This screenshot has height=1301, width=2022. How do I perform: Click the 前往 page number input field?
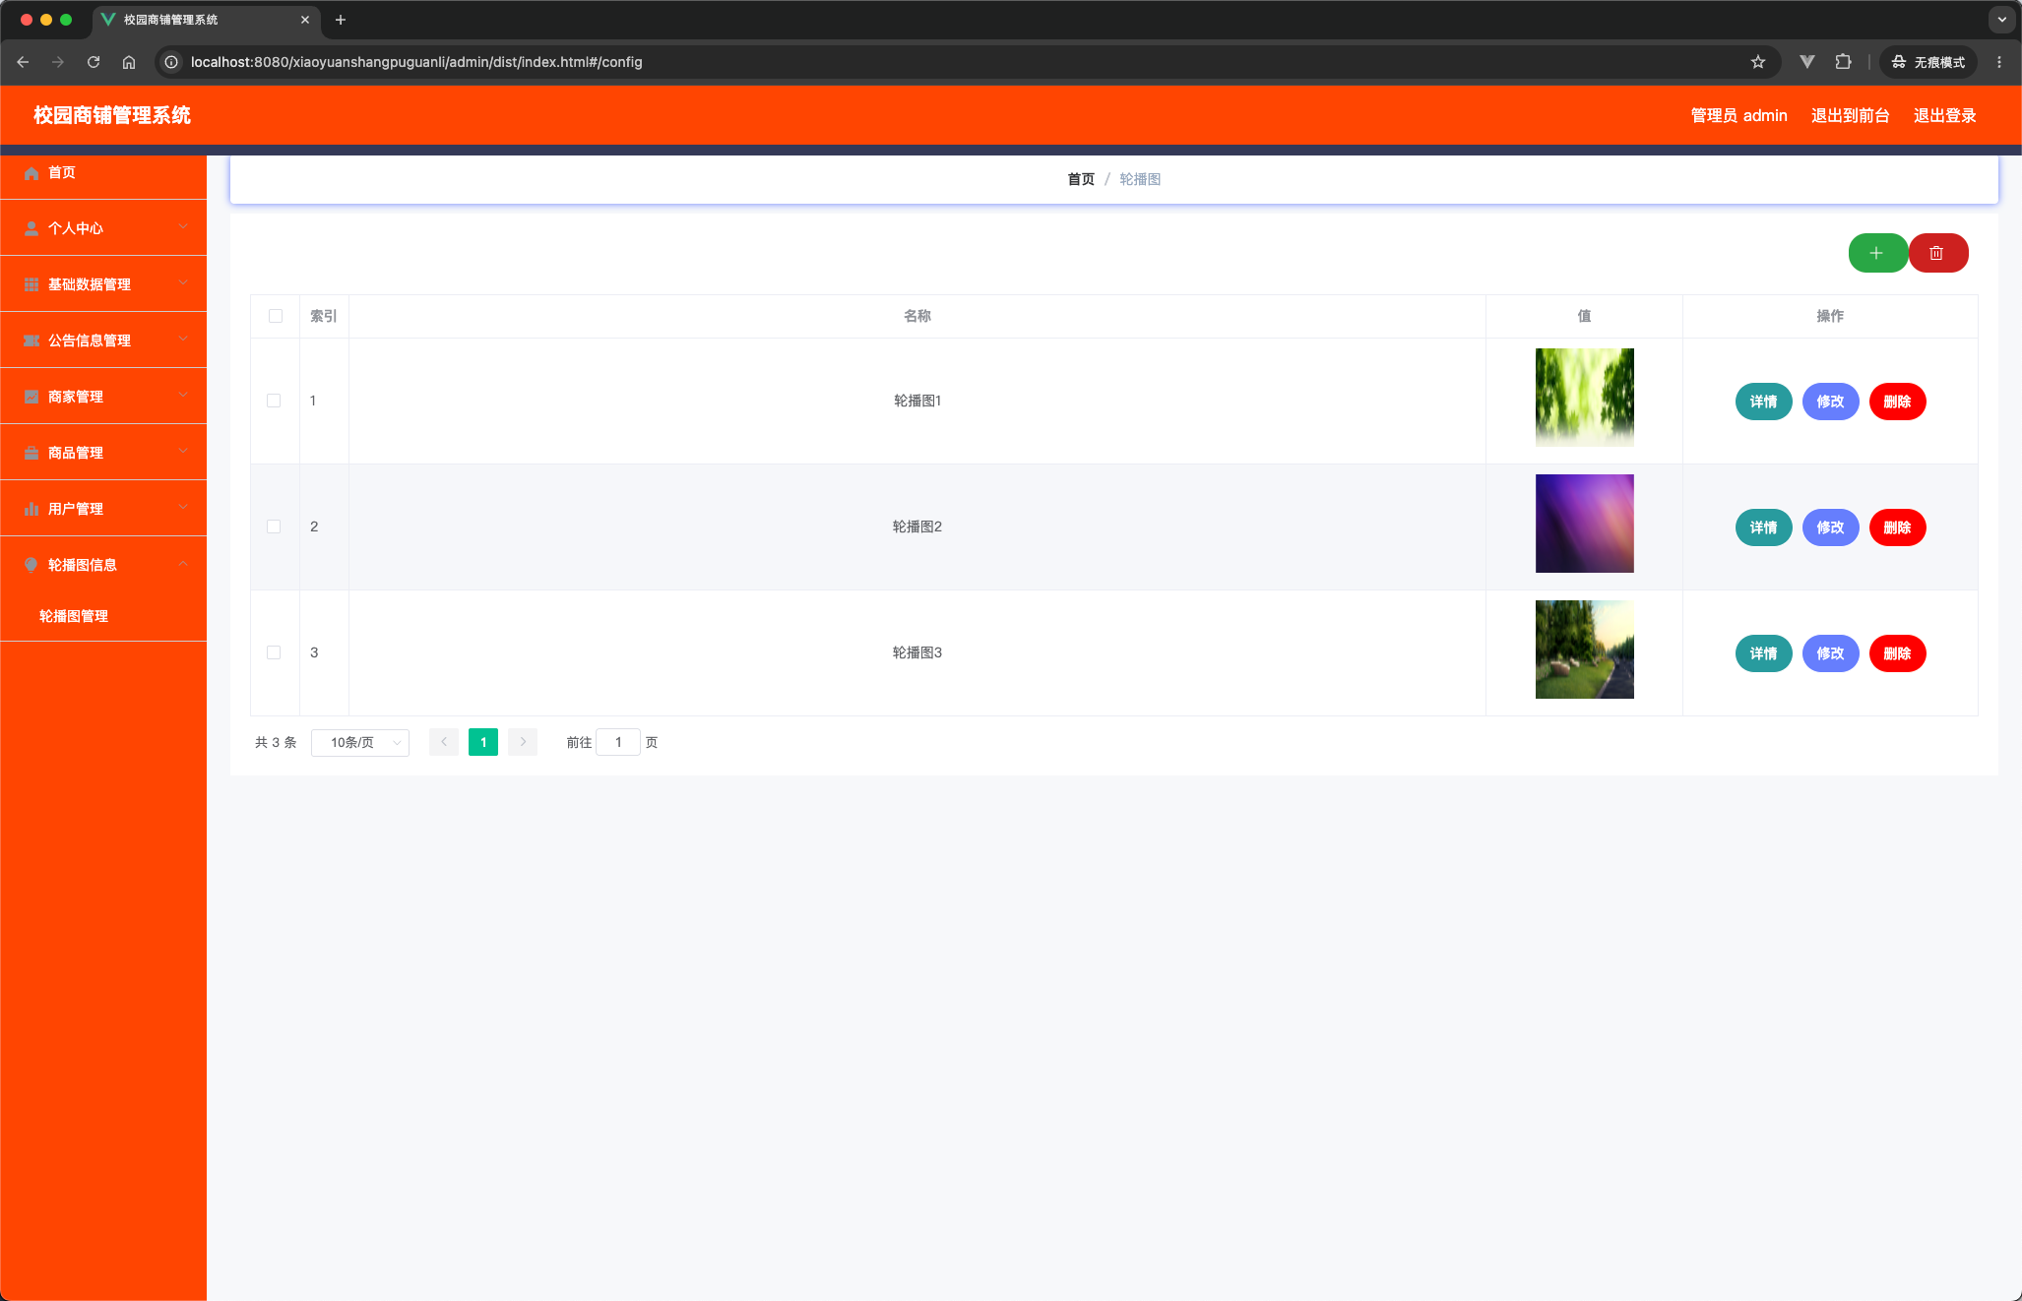pos(618,742)
